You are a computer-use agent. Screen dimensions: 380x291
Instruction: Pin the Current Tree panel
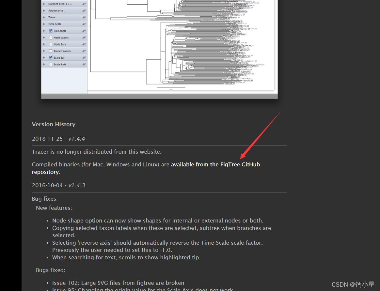click(x=84, y=4)
